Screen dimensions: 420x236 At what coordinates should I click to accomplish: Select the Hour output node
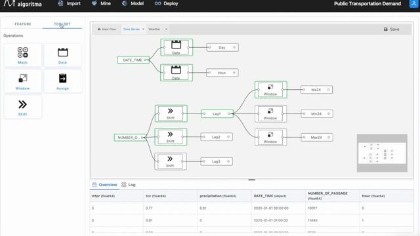pos(222,73)
